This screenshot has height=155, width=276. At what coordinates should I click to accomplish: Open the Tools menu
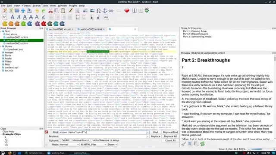click(x=45, y=6)
